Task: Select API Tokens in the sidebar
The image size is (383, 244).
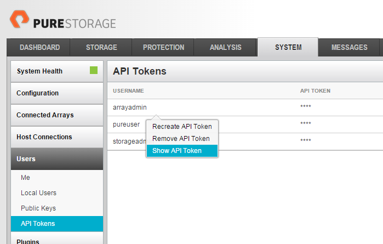Action: tap(57, 224)
